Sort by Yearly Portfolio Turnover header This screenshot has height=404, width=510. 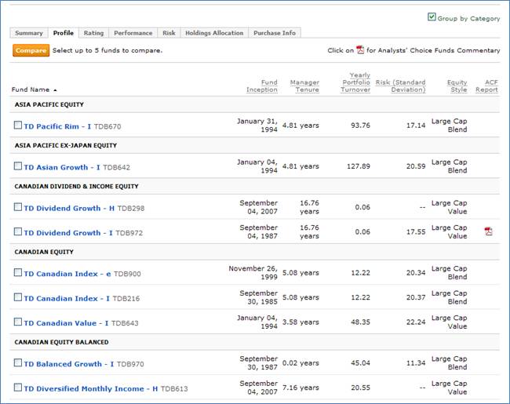click(355, 82)
